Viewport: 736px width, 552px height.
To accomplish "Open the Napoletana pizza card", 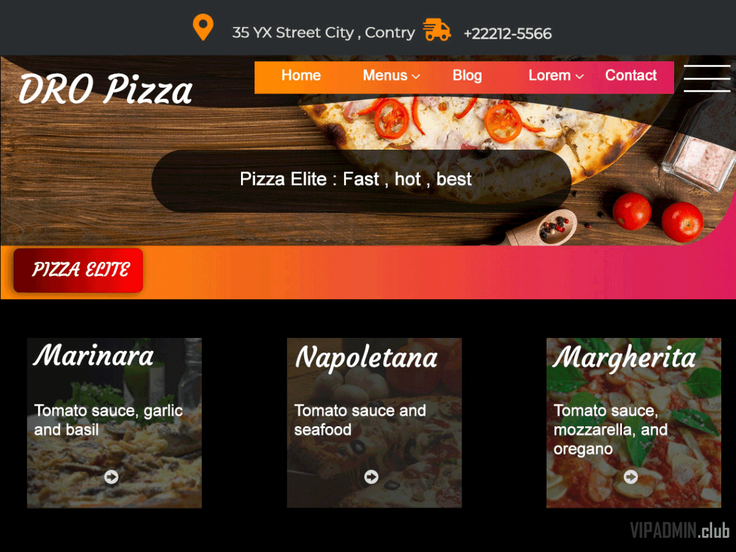I will [x=374, y=423].
